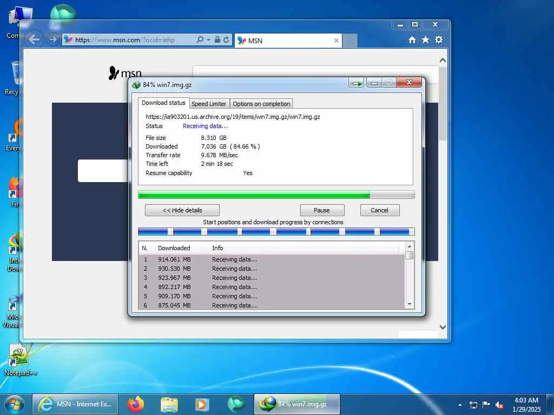Screen dimensions: 554x415
Task: Switch to the Speed Limiter tab
Action: click(209, 104)
